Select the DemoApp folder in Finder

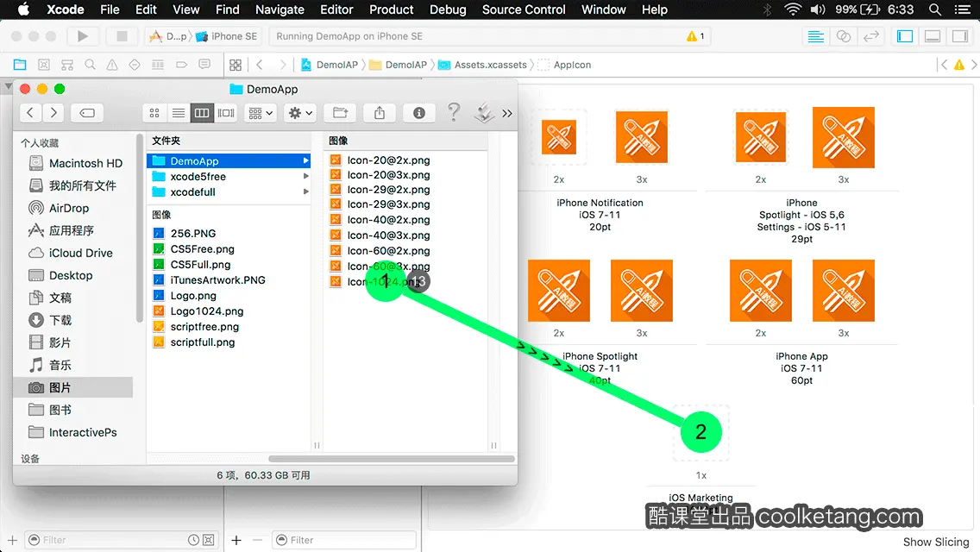pyautogui.click(x=229, y=160)
